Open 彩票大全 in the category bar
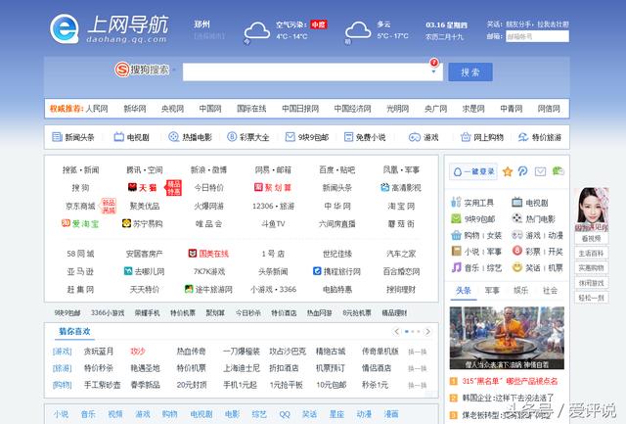Viewport: 626px width, 424px height. pos(247,137)
